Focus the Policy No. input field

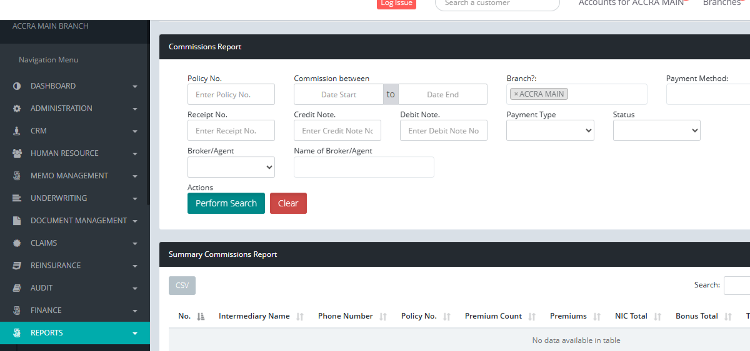pyautogui.click(x=231, y=94)
